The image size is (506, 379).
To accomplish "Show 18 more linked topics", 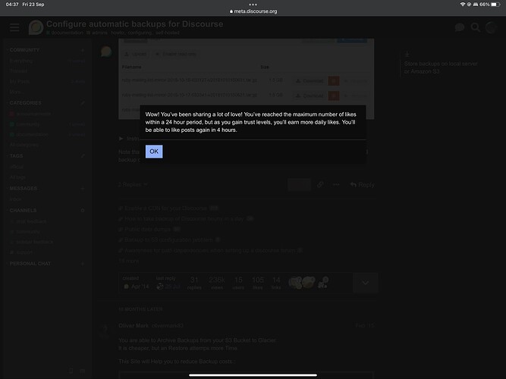I will [128, 261].
